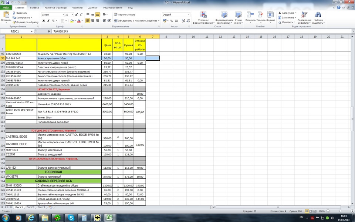Click cell containing 'Фильтр воздушный'
Image resolution: width=355 pixels, height=222 pixels.
[x=69, y=155]
